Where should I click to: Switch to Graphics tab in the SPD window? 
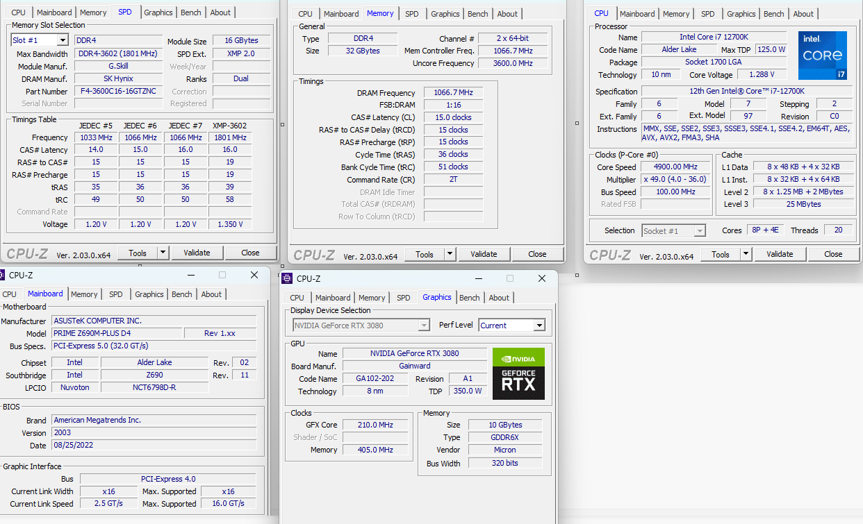[158, 12]
